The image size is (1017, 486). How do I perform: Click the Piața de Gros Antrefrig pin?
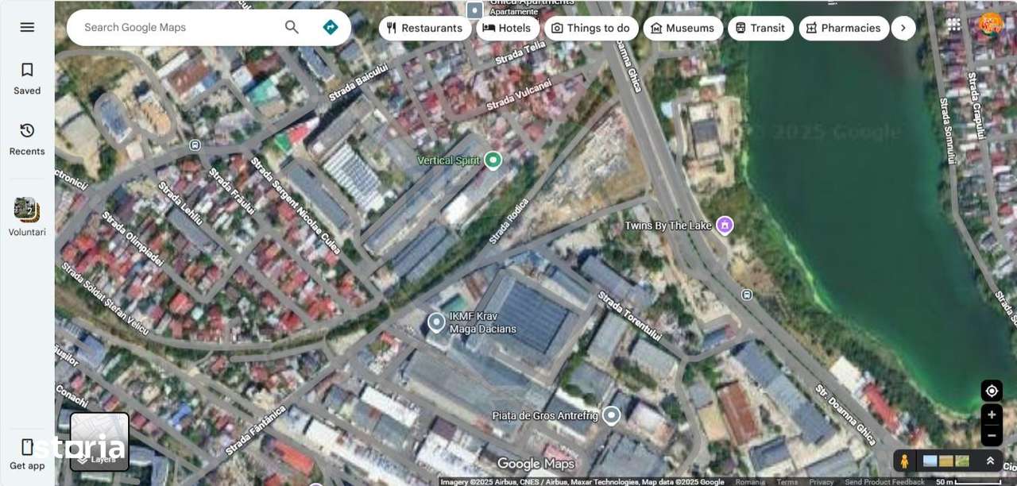point(611,415)
